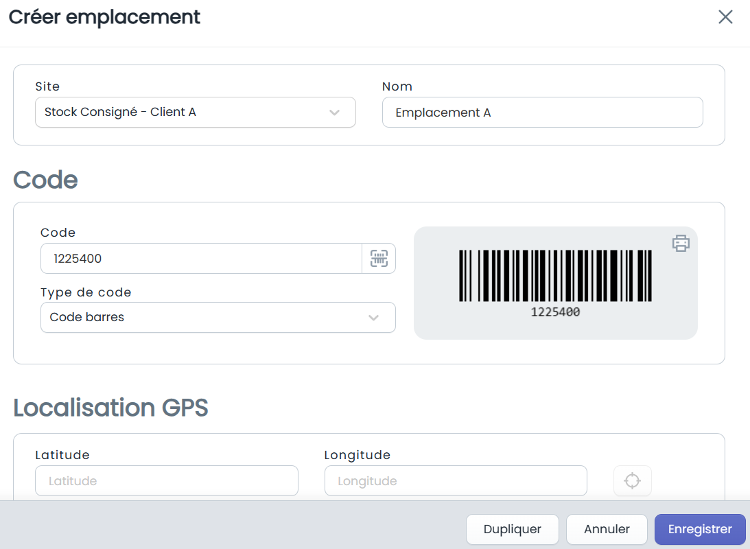Click the Code input field

(201, 259)
